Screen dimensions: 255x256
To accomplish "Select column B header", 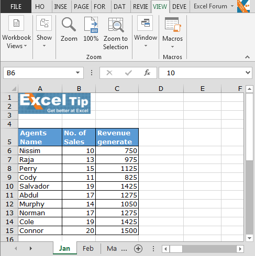I will [x=79, y=89].
